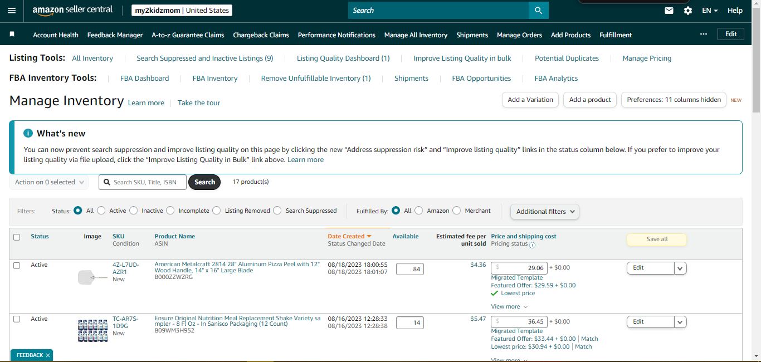Select Fulfilled By Merchant radio button

click(x=457, y=211)
